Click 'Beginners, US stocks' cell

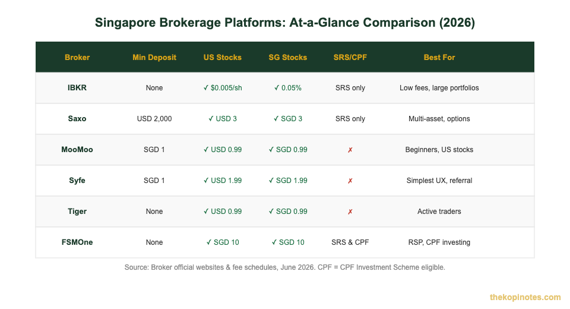click(x=439, y=150)
